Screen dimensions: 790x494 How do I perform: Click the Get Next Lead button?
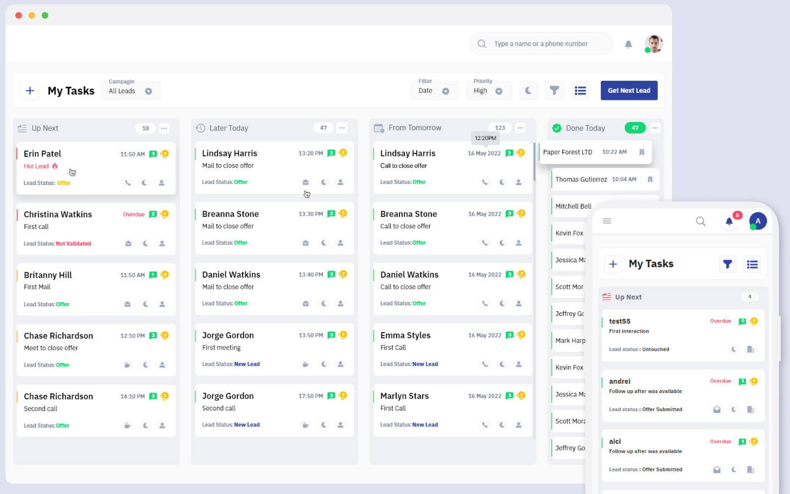[629, 91]
